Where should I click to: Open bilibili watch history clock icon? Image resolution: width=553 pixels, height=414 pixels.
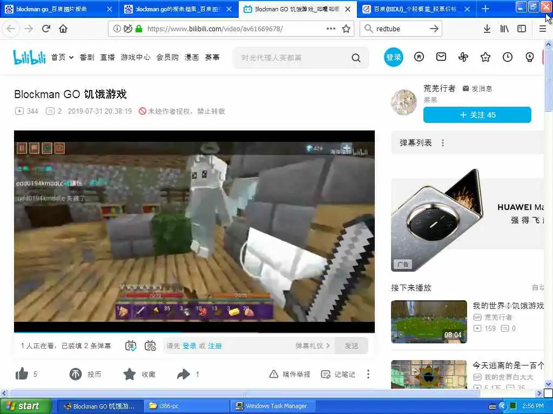point(508,57)
